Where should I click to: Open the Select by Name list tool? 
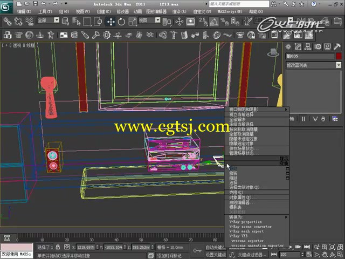point(77,22)
